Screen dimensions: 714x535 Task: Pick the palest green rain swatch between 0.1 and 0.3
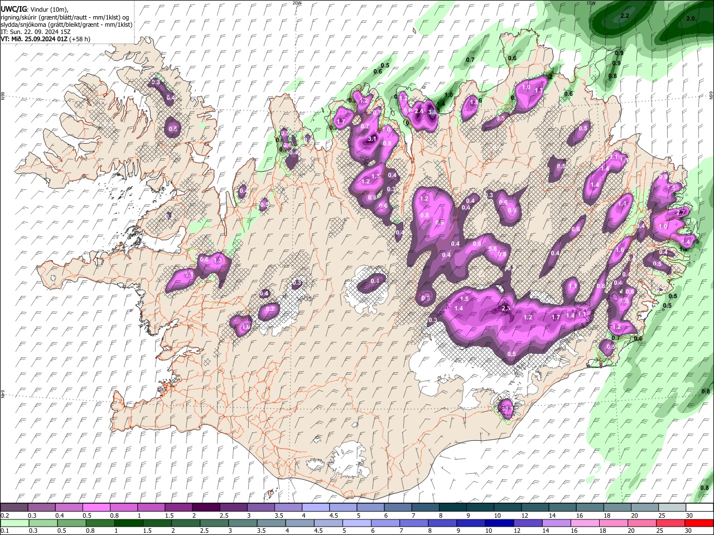(x=14, y=523)
